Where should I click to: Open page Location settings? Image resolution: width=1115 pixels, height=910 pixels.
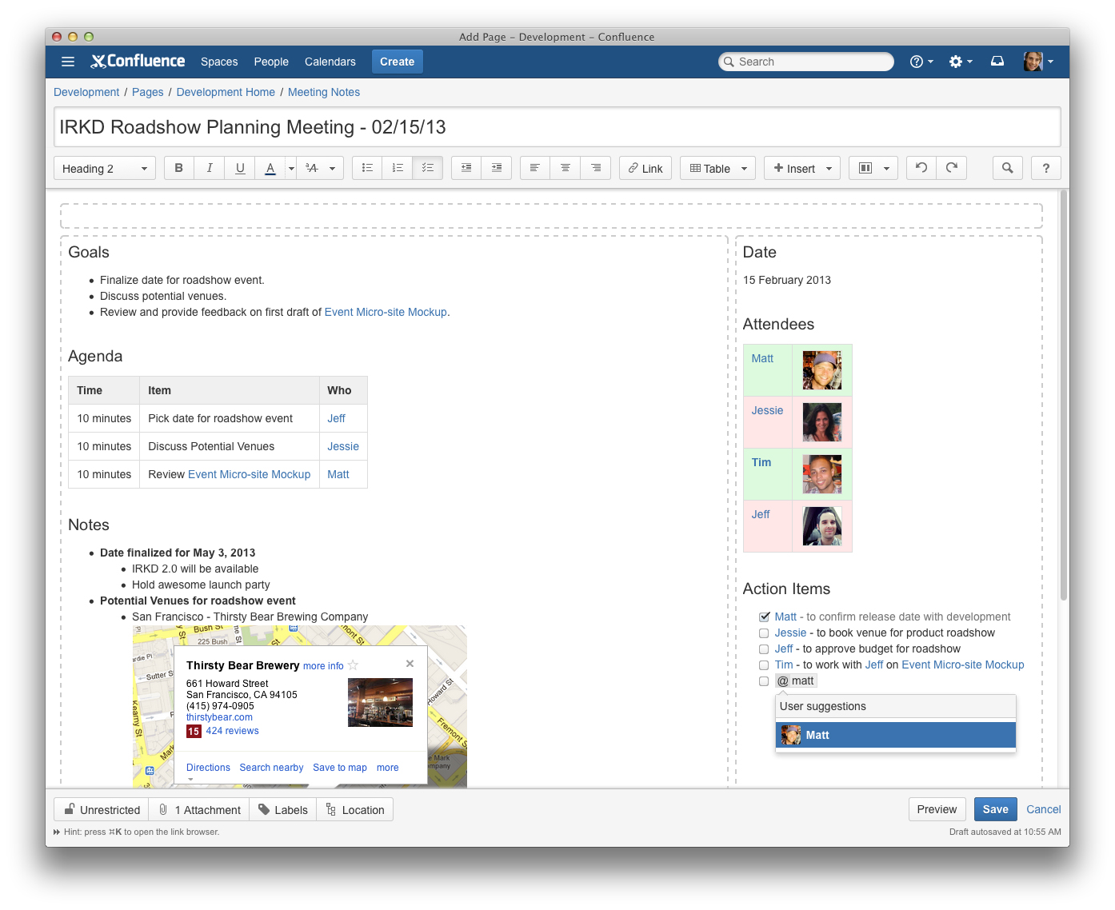[x=354, y=810]
